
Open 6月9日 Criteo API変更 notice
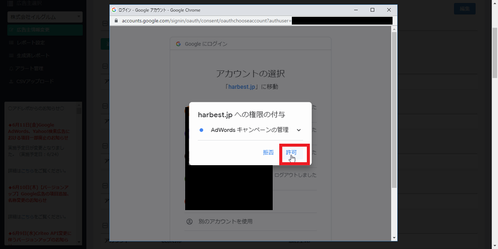tap(40, 237)
